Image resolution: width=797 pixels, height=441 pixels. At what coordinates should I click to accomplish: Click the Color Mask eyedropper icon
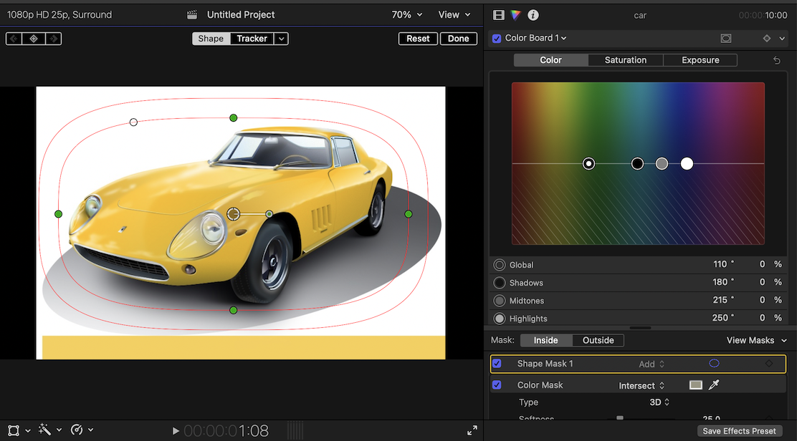point(713,385)
